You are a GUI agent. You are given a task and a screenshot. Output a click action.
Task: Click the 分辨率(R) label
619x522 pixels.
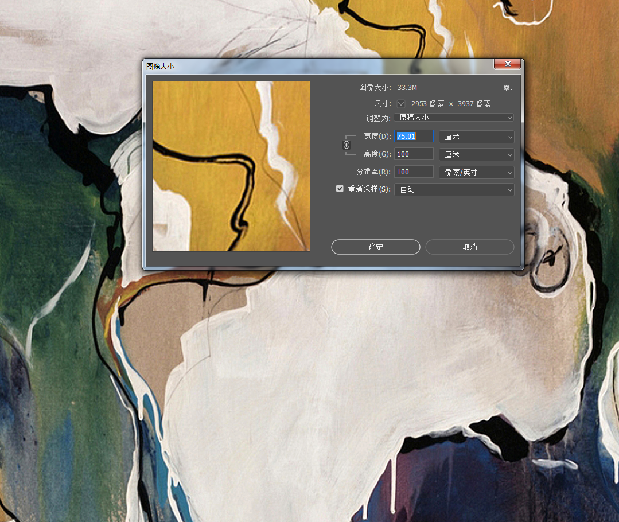tap(373, 172)
